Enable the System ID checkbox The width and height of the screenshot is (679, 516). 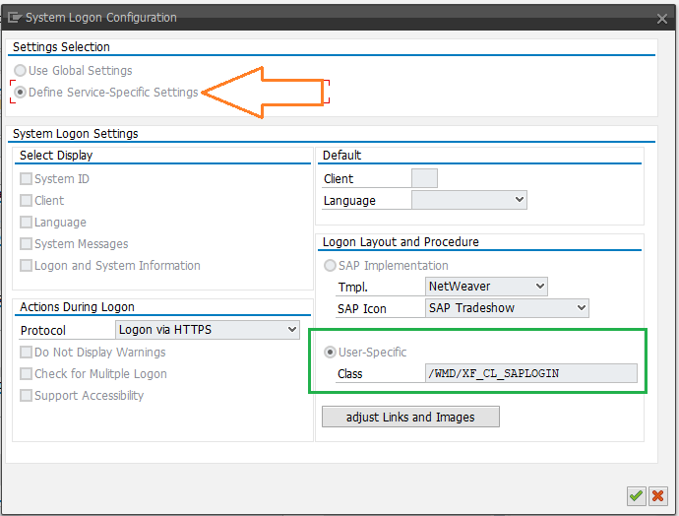click(27, 179)
